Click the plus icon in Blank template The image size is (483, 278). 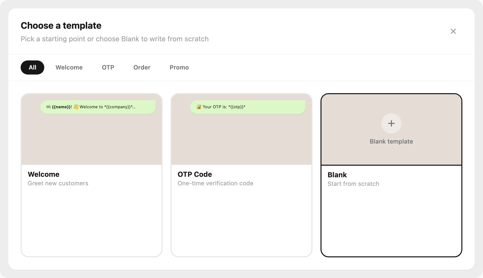391,123
